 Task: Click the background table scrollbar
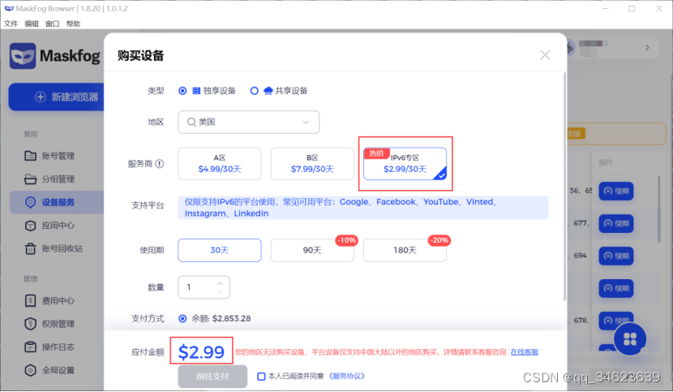pyautogui.click(x=659, y=209)
